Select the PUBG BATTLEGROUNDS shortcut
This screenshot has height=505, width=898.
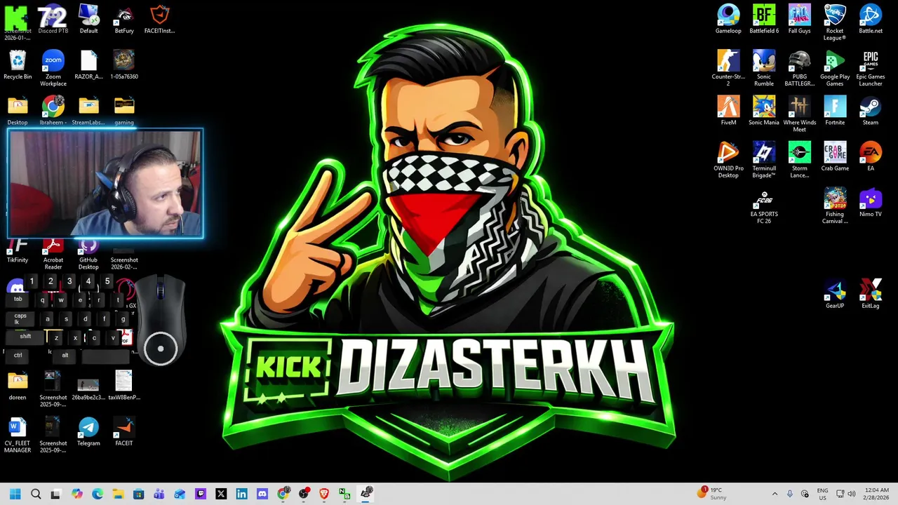pos(799,69)
